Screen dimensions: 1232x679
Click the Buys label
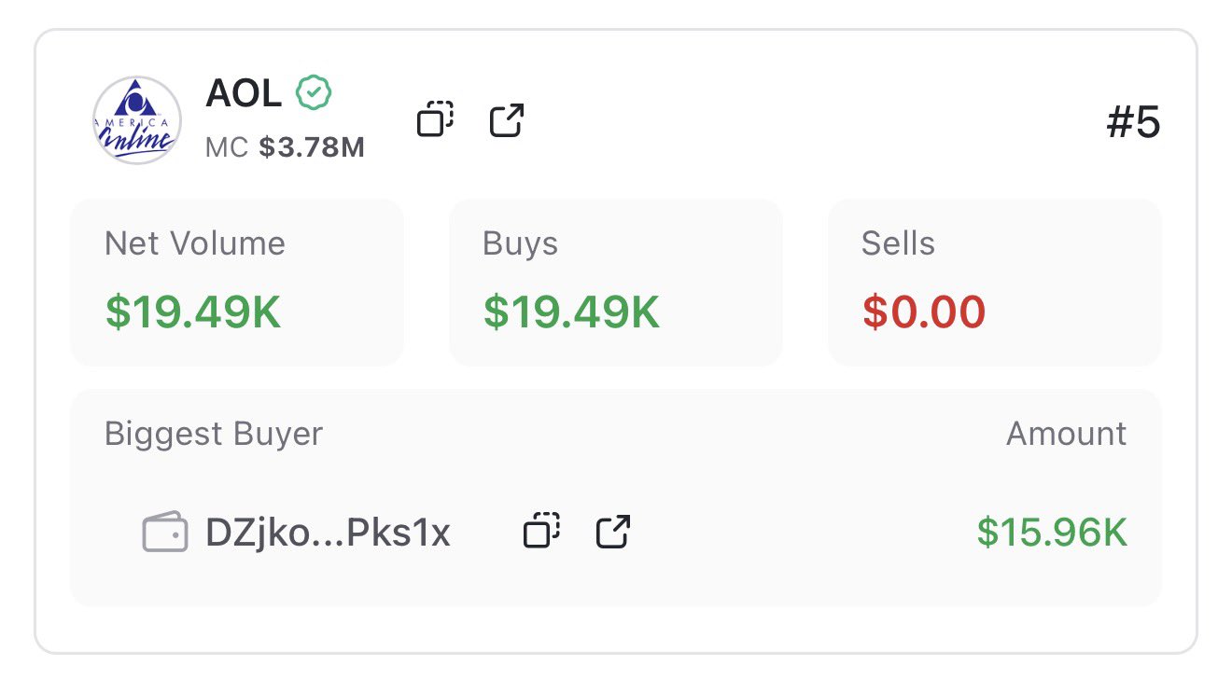520,243
